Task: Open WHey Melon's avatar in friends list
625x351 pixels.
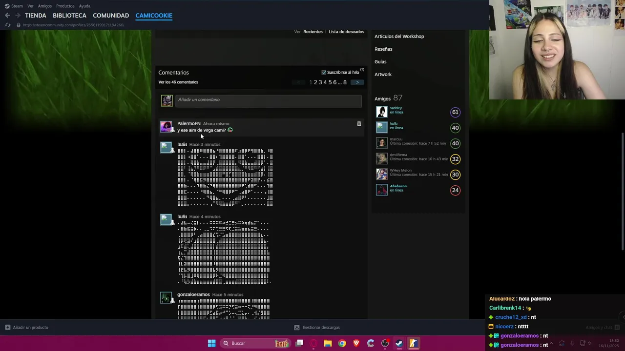Action: 381,175
